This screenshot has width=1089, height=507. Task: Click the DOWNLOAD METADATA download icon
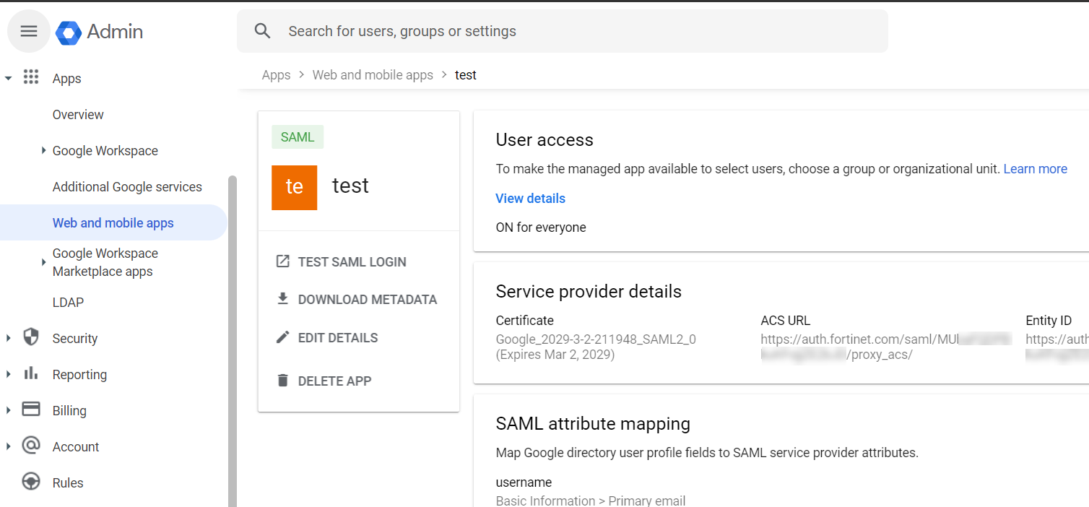(x=282, y=299)
